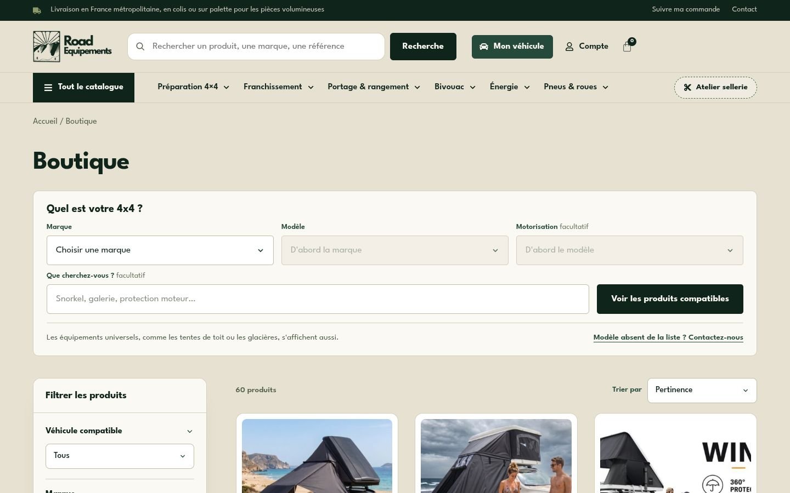
Task: Click the Road Equipements logo
Action: tap(72, 47)
